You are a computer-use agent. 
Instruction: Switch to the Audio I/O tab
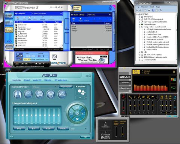click(x=37, y=80)
